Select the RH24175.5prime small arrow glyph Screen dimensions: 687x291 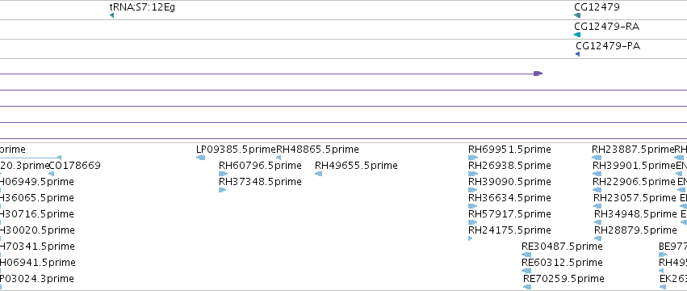[x=471, y=238]
